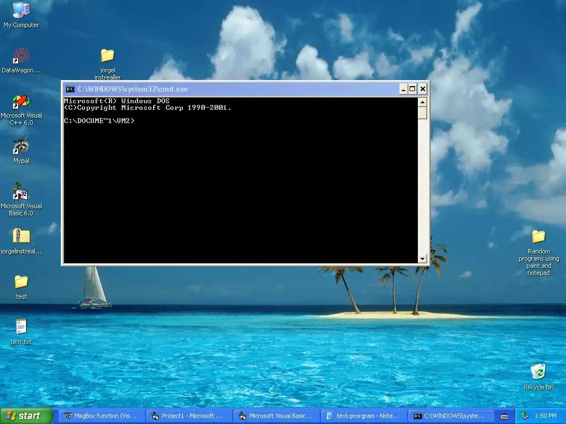The image size is (566, 424).
Task: Click the 1:50 PM taskbar clock
Action: click(x=546, y=416)
